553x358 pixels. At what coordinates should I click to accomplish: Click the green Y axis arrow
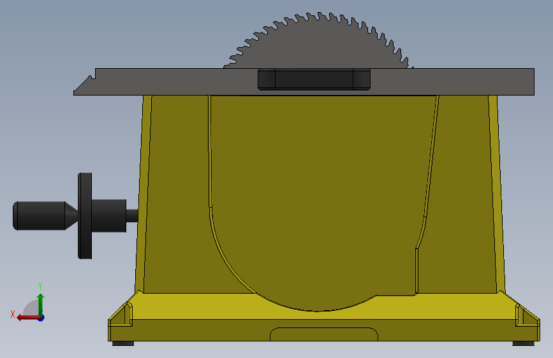(x=41, y=304)
